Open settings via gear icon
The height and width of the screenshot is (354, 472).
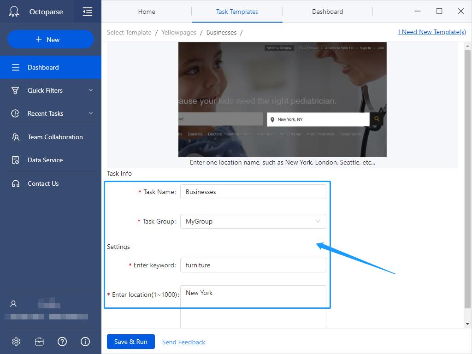point(16,342)
